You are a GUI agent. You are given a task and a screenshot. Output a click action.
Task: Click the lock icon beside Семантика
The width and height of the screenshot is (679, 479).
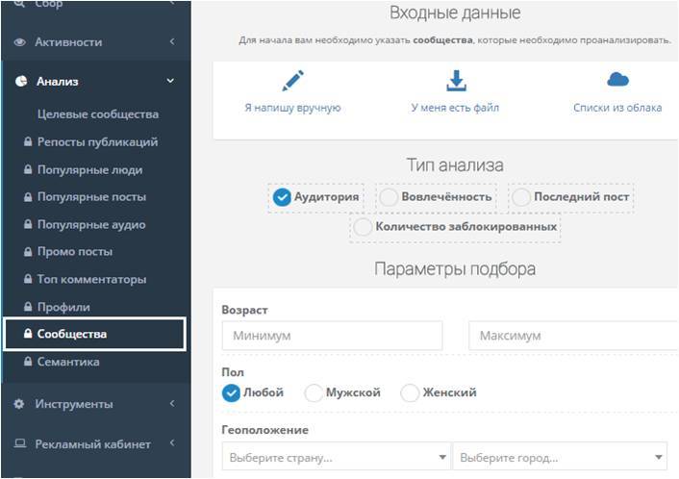pyautogui.click(x=28, y=362)
